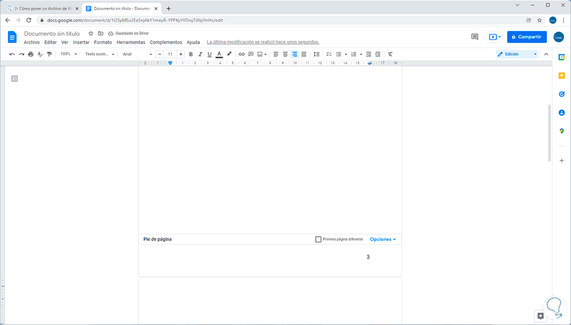Expand the bulleted list options arrow
The height and width of the screenshot is (325, 571).
(x=346, y=54)
